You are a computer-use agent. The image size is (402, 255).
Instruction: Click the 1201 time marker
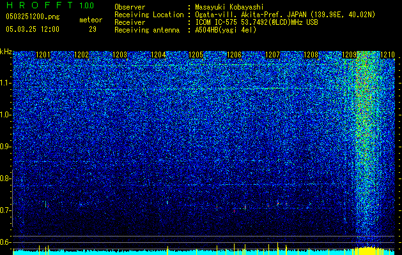[43, 55]
